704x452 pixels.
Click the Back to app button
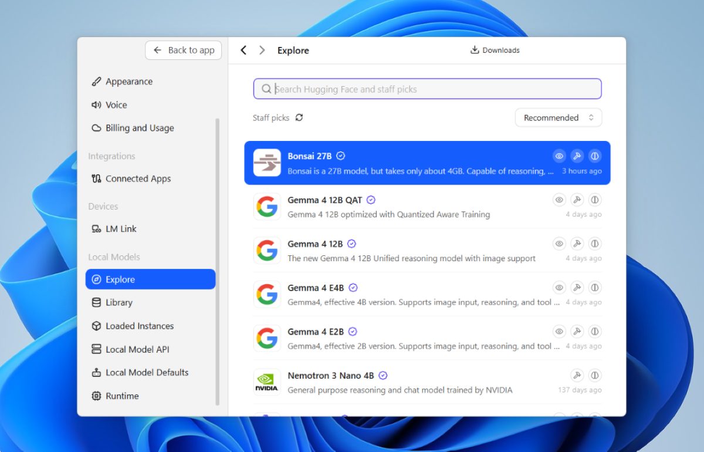coord(184,50)
